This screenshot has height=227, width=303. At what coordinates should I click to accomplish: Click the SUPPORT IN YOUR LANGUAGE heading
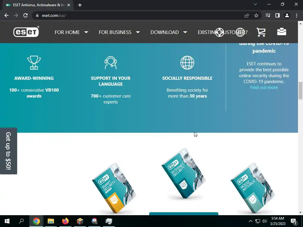tap(111, 81)
